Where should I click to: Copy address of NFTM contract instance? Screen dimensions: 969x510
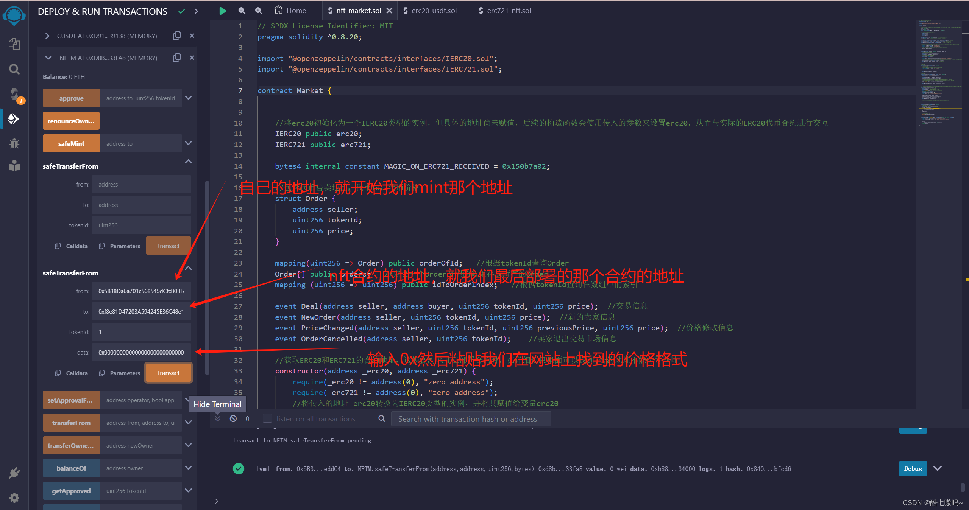click(x=177, y=58)
